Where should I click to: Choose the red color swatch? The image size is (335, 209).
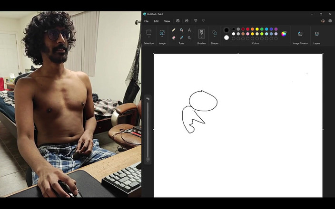coord(247,29)
